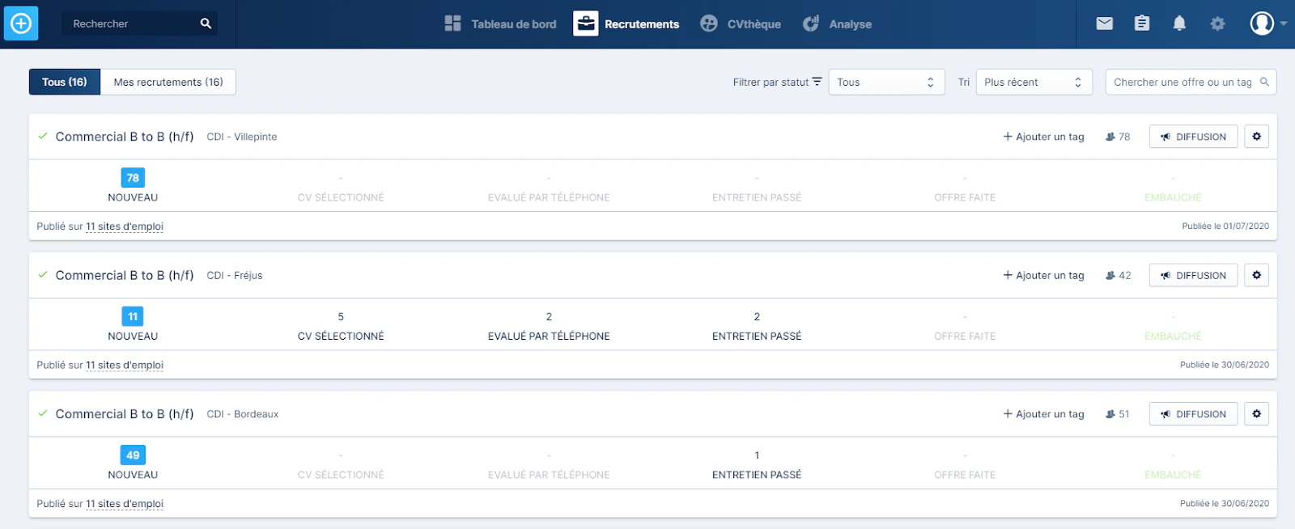
Task: Click 11 sites d'emploi for Fréjus
Action: tap(125, 365)
